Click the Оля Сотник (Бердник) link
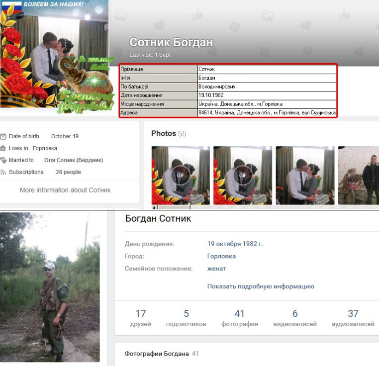This screenshot has height=366, width=379. 74,160
